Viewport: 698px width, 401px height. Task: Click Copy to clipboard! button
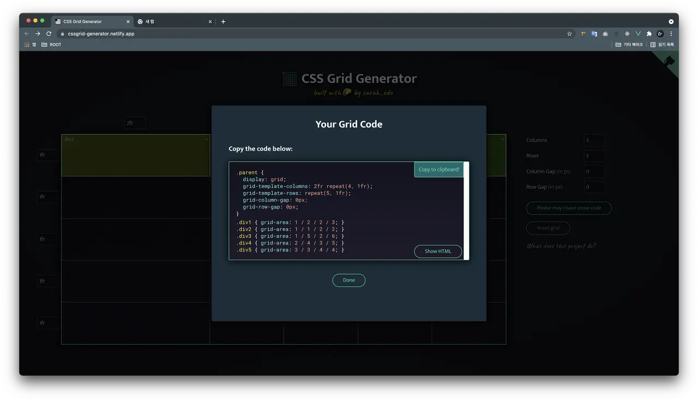[439, 169]
